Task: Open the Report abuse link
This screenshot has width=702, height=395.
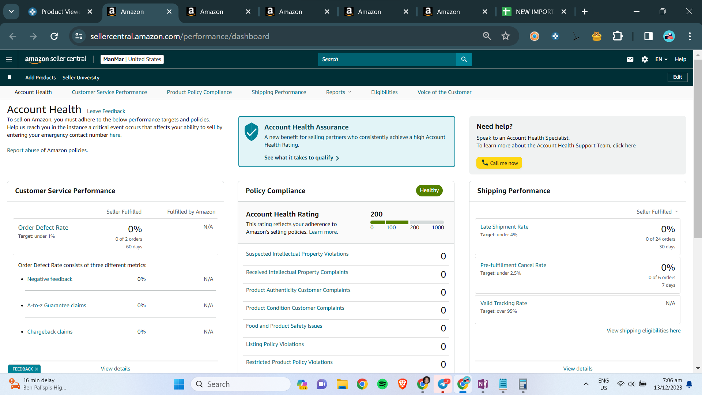Action: click(x=23, y=150)
